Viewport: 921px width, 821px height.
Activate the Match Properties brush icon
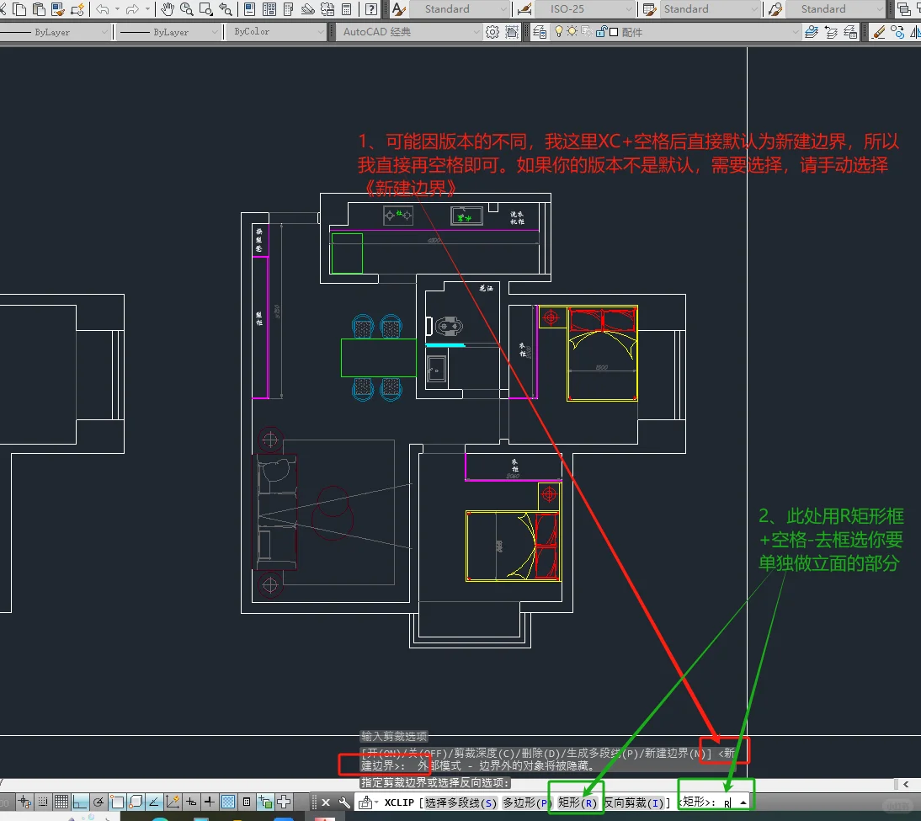click(x=58, y=8)
